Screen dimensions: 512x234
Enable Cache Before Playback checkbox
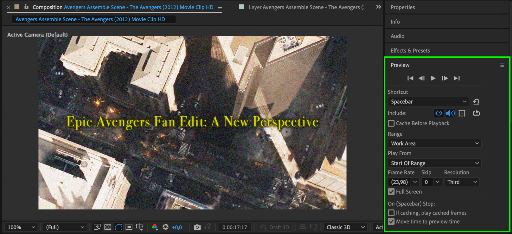pos(391,123)
